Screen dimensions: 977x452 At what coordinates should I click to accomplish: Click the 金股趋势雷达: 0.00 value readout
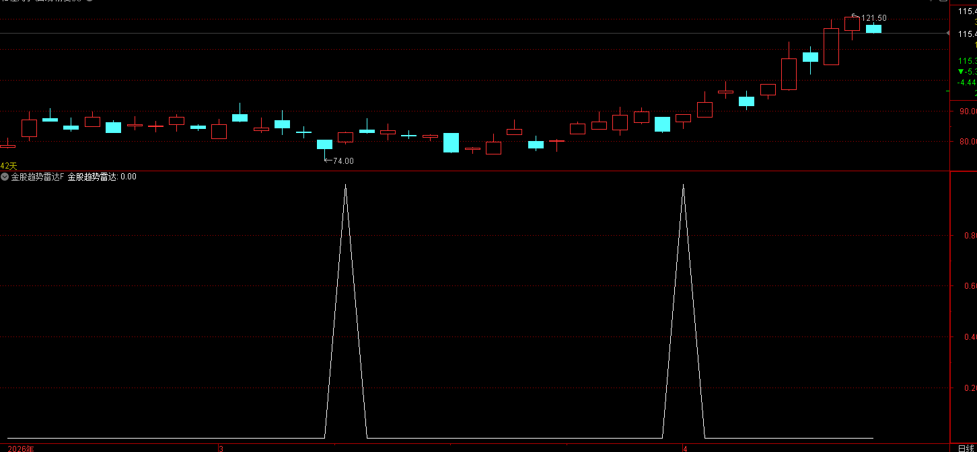click(x=102, y=177)
